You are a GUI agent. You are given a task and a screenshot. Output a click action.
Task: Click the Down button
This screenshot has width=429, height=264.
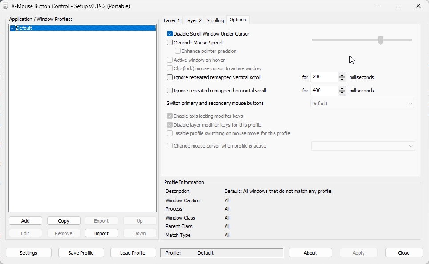click(x=140, y=233)
